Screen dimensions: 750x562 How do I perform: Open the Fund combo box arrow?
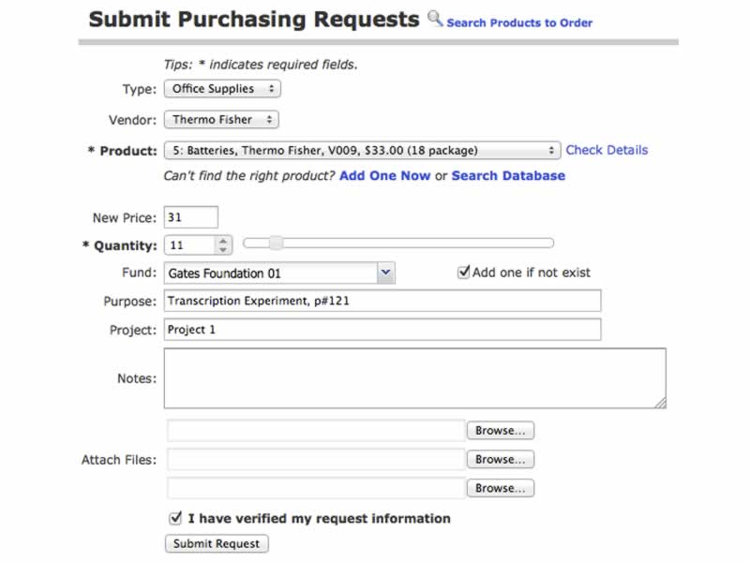tap(385, 273)
